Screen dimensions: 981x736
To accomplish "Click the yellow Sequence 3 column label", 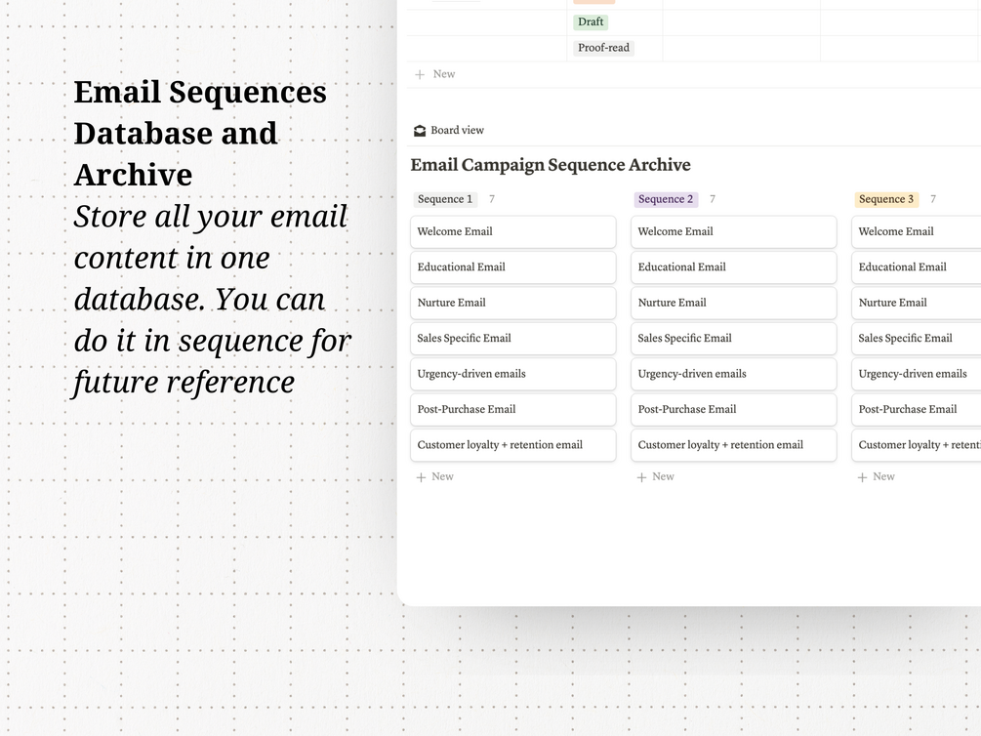I will pos(886,199).
